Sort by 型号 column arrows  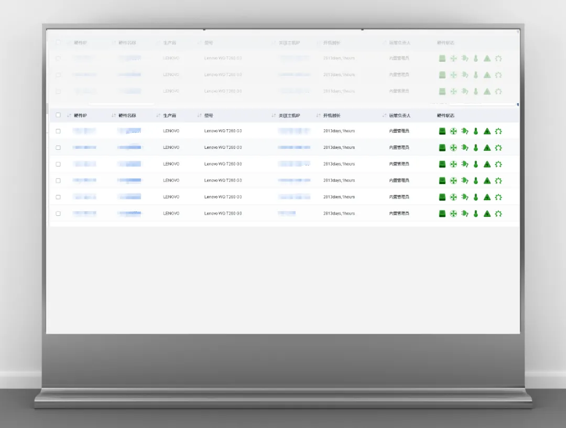coord(199,115)
